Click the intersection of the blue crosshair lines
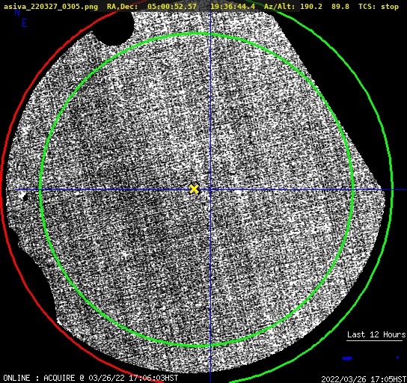This screenshot has width=407, height=383. point(210,190)
